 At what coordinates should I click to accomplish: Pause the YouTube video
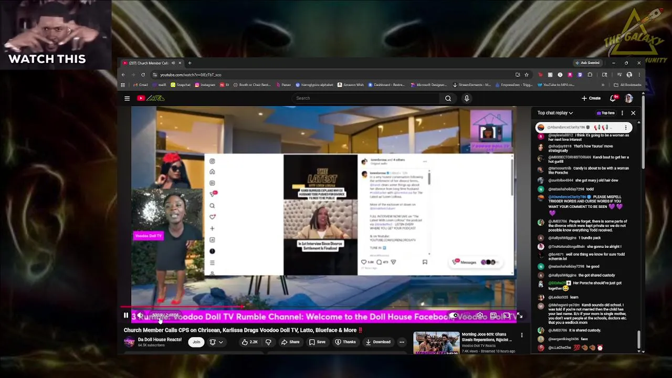click(126, 316)
